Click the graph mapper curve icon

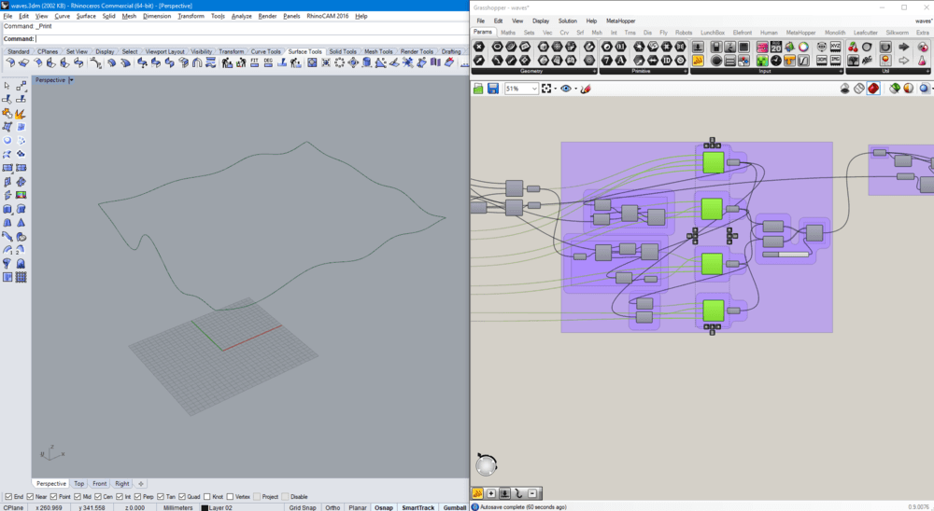(x=803, y=60)
